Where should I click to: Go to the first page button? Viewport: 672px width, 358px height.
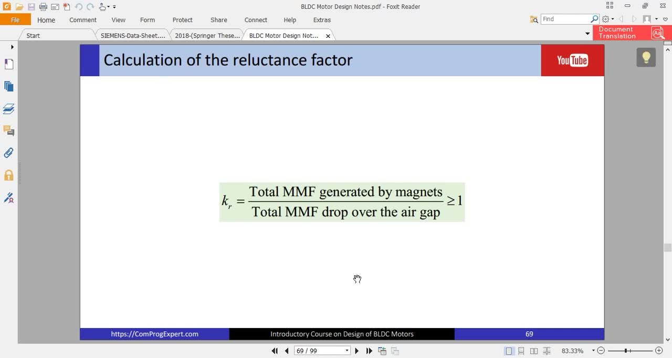[x=275, y=351]
